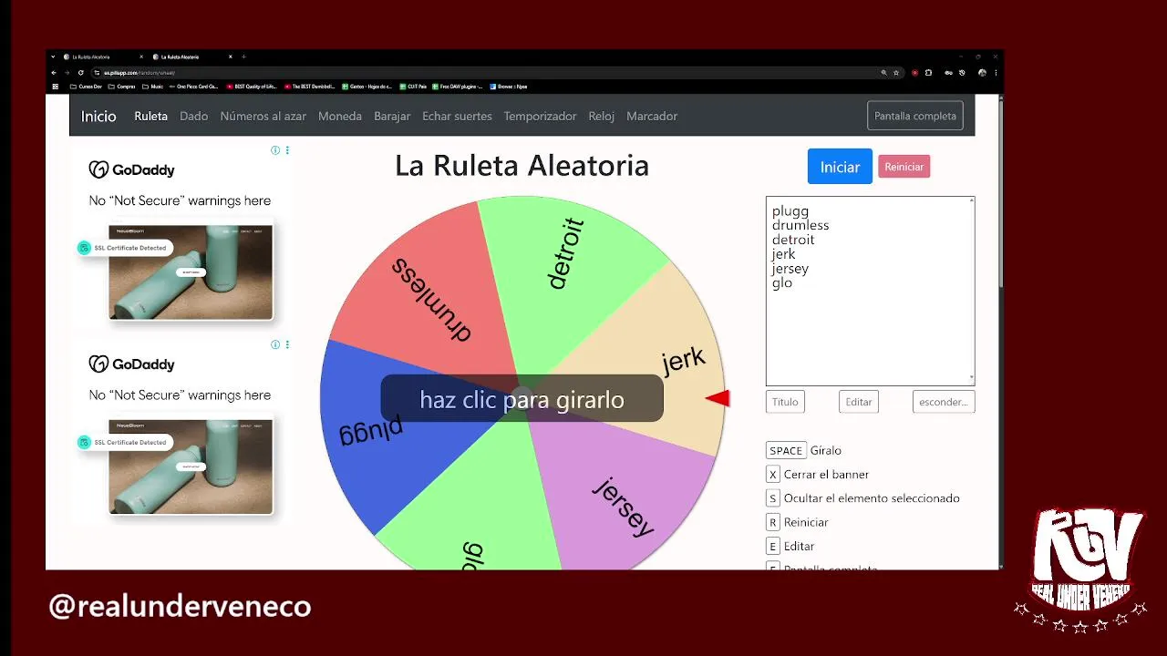This screenshot has height=656, width=1167.
Task: Click the top GoDaddy ad info icon
Action: point(275,150)
